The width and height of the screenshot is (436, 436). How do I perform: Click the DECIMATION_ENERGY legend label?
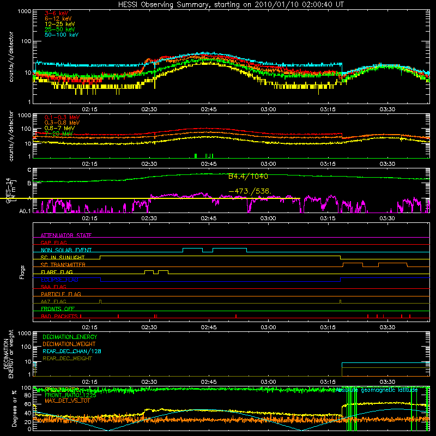pos(70,337)
